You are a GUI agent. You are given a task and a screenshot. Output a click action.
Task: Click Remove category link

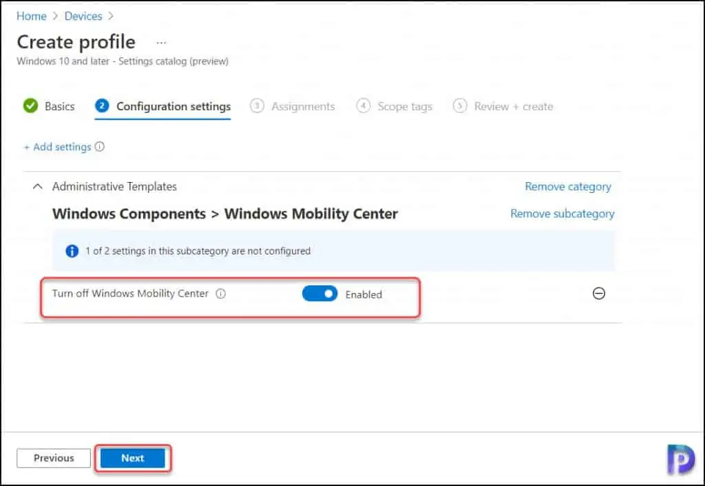click(x=568, y=187)
